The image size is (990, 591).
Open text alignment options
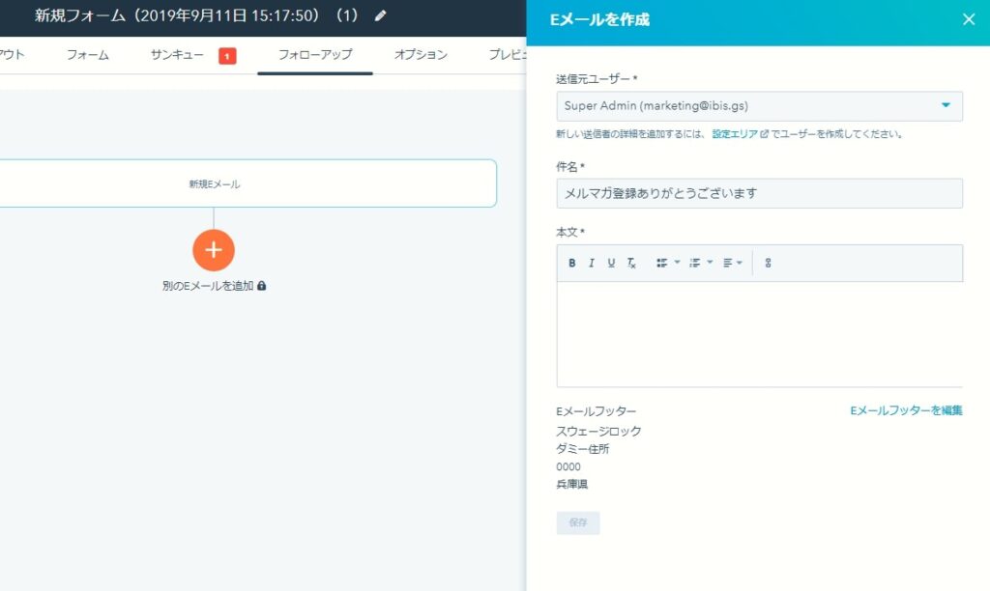pyautogui.click(x=728, y=263)
